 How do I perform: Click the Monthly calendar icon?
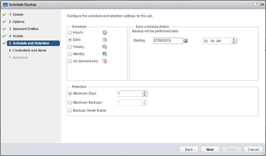[x=105, y=54]
